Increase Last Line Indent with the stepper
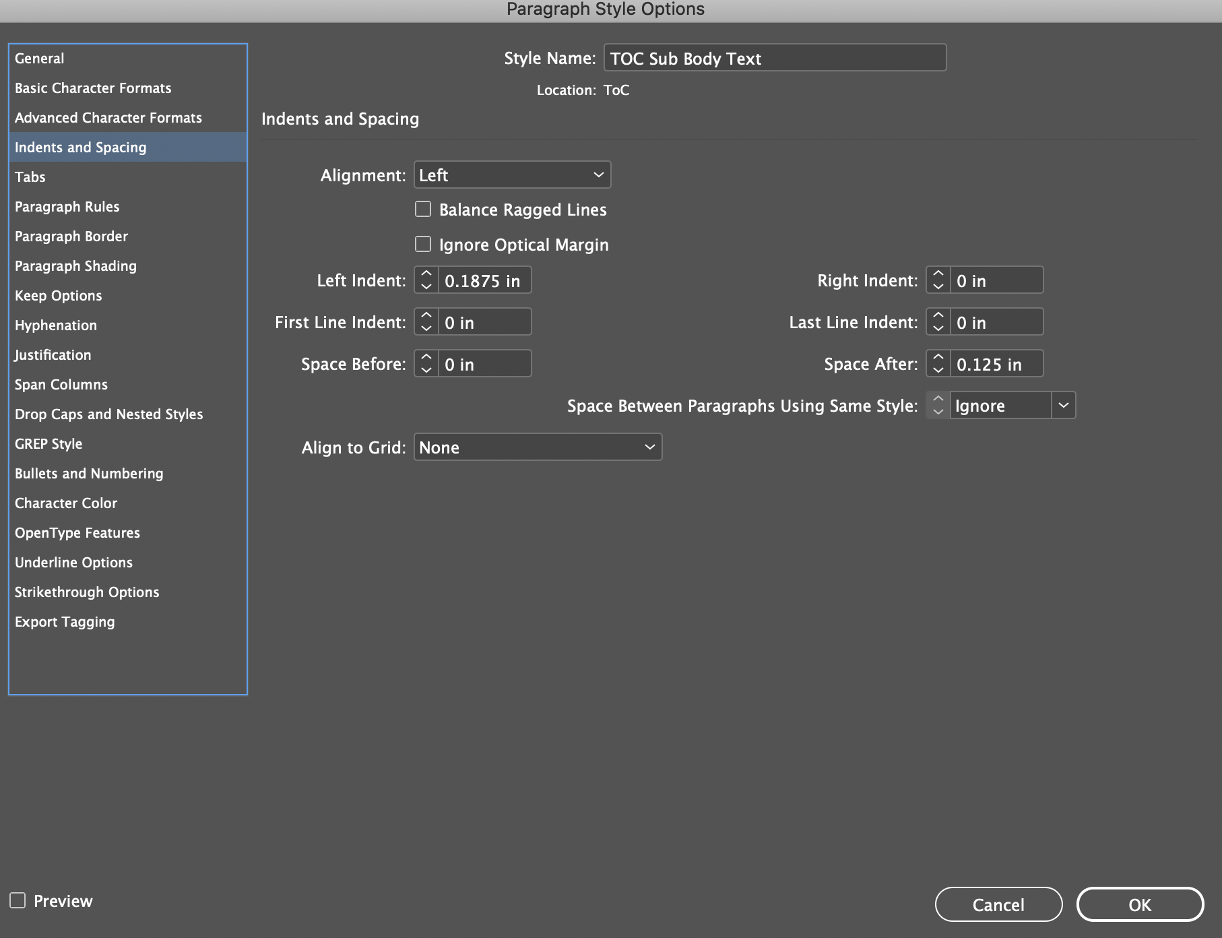 (937, 317)
